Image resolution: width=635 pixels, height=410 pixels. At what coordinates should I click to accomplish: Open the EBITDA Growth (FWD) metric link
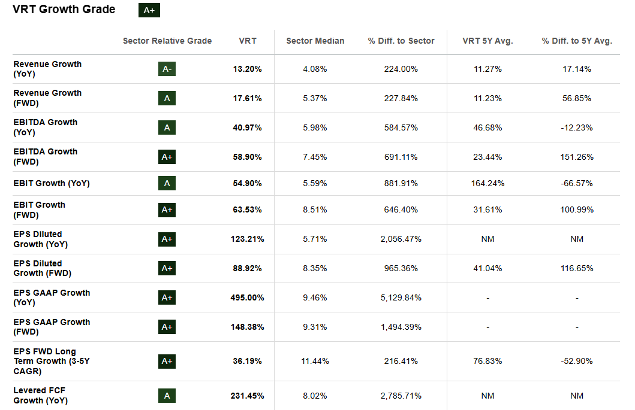[46, 157]
